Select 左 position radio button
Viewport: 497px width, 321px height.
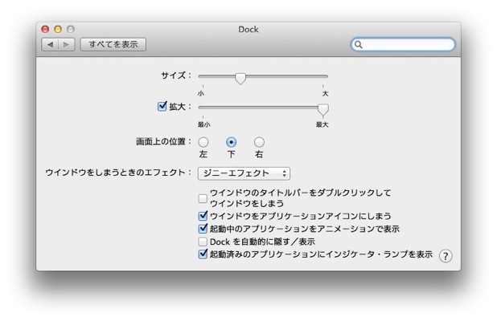tap(203, 142)
